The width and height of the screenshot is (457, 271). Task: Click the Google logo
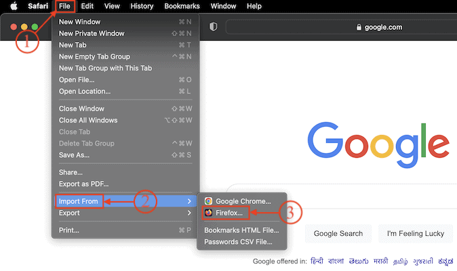point(378,145)
